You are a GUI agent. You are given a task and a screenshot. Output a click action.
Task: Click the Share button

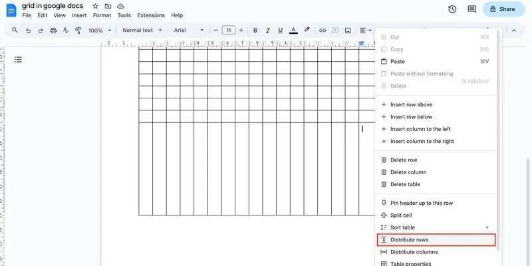click(503, 9)
